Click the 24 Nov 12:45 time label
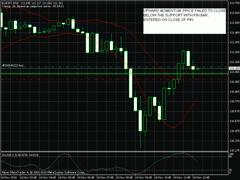The image size is (240, 180). click(201, 178)
